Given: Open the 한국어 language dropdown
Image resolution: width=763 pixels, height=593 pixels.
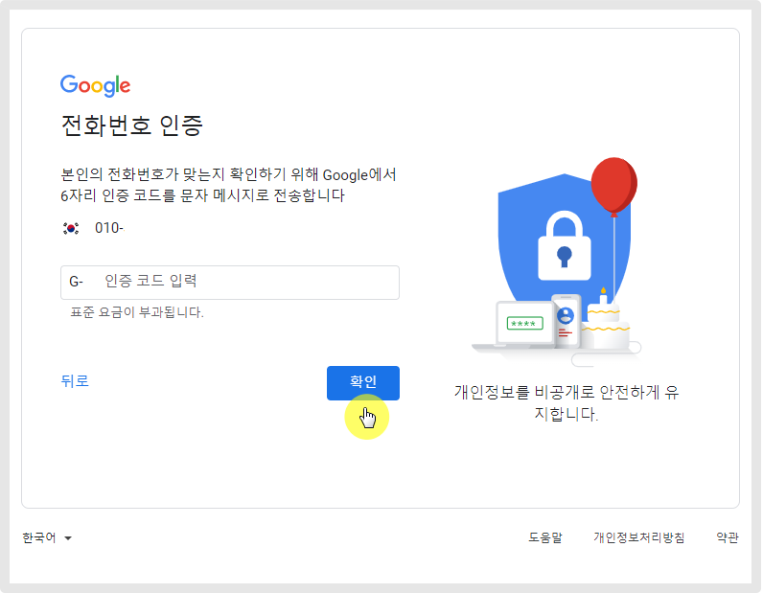Looking at the screenshot, I should click(47, 538).
